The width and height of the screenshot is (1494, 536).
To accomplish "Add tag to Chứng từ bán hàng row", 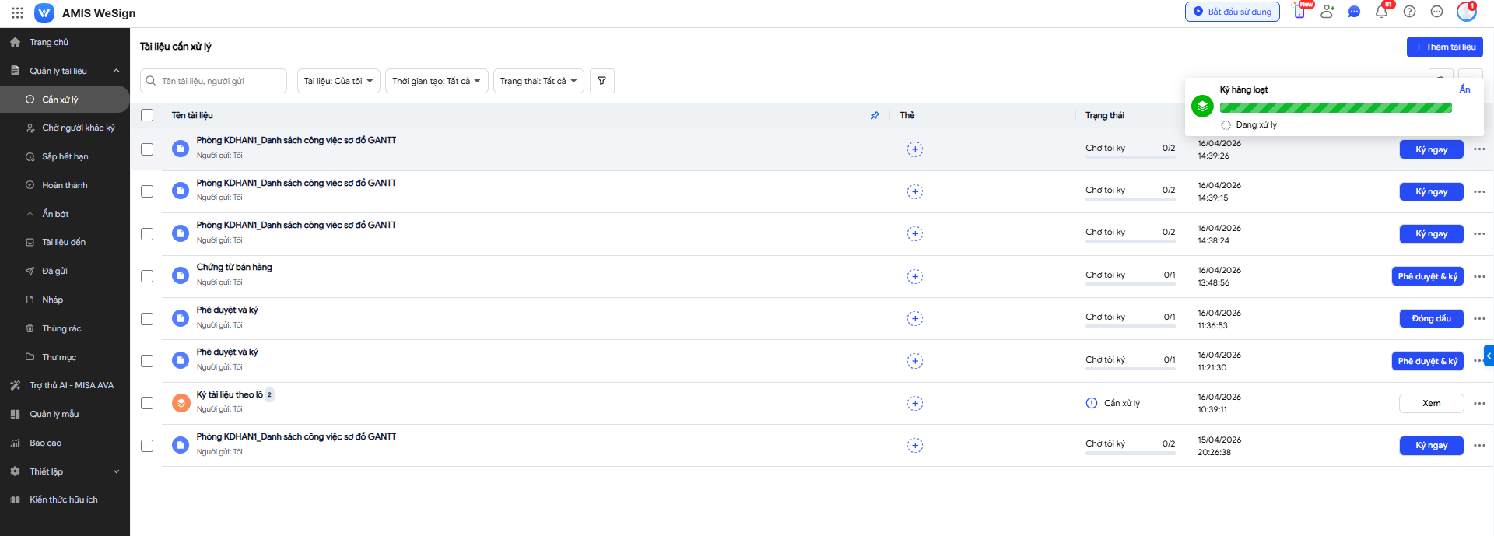I will point(914,276).
